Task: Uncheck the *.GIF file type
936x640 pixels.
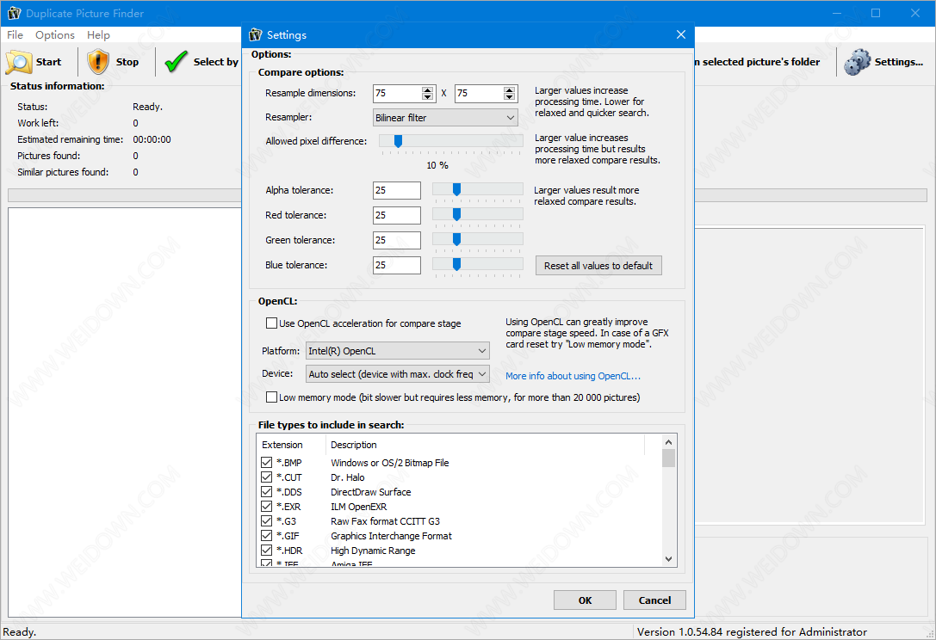Action: (x=267, y=536)
